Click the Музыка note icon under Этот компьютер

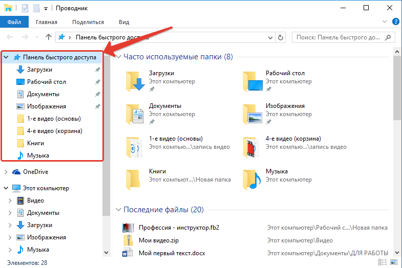[20, 250]
